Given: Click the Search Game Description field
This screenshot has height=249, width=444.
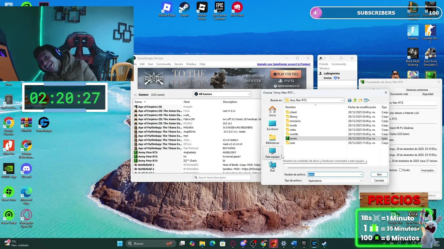Looking at the screenshot, I should [222, 177].
